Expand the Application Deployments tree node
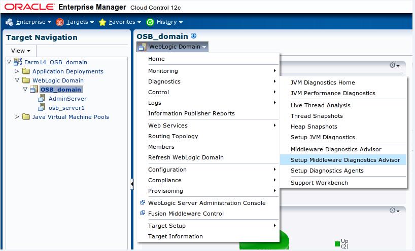Screen dimensions: 415x251 [x=17, y=71]
